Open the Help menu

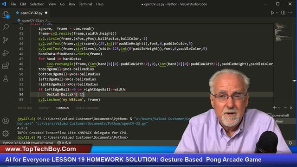point(100,4)
